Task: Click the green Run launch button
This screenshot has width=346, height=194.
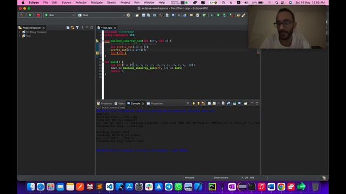Action: [x=30, y=15]
